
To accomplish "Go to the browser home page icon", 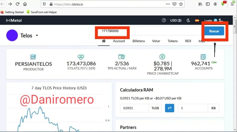I will point(25,4).
